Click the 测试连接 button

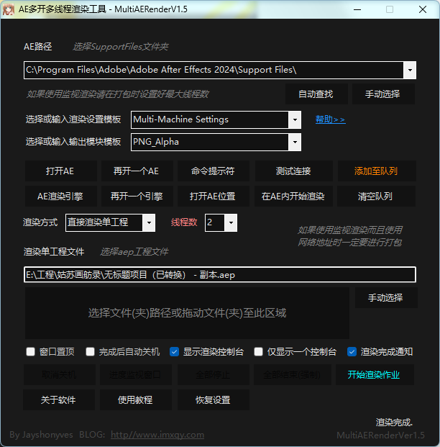pyautogui.click(x=293, y=171)
